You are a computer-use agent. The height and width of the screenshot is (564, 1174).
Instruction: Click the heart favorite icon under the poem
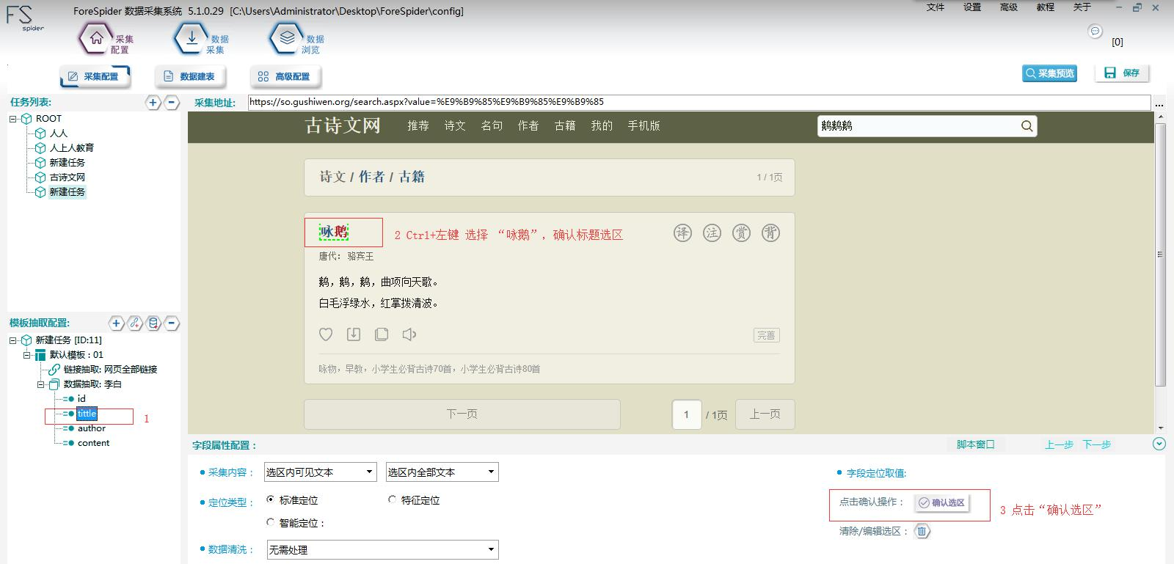326,334
